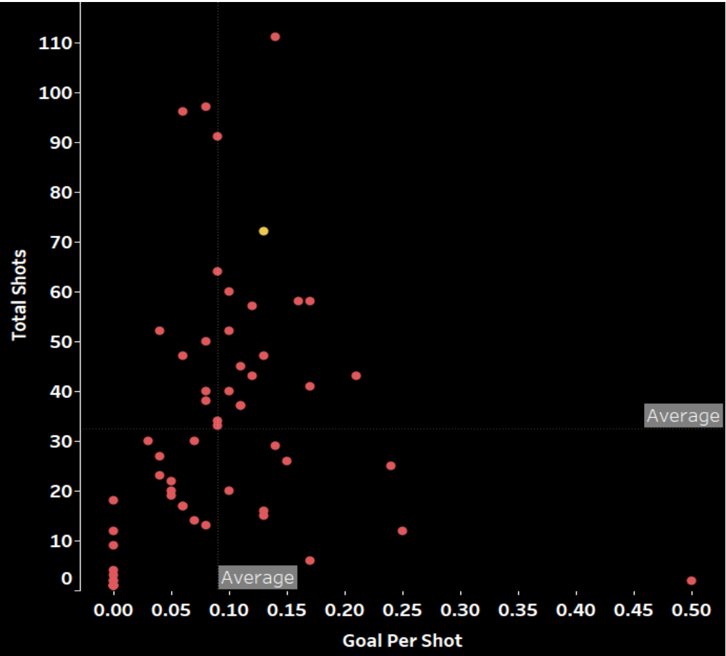Select the point at 0.04 goal per shot, 52 shots
The image size is (726, 656).
tap(159, 331)
